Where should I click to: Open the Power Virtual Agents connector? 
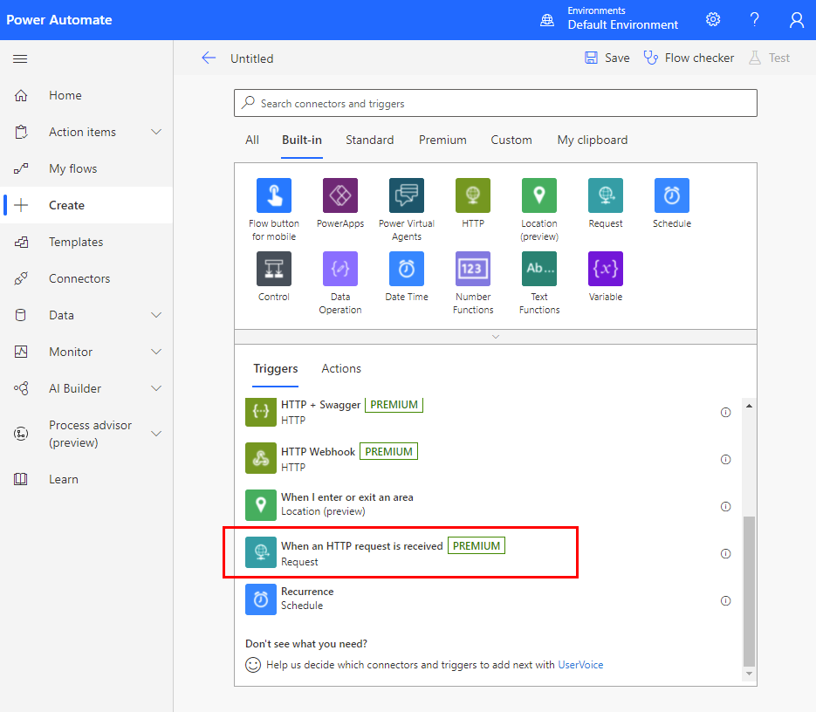[407, 195]
